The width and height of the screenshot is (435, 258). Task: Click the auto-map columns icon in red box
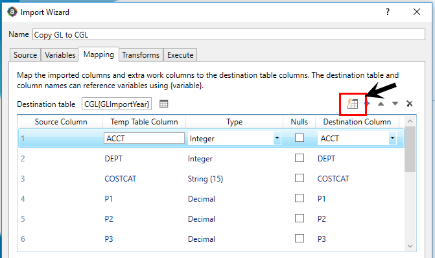click(352, 104)
